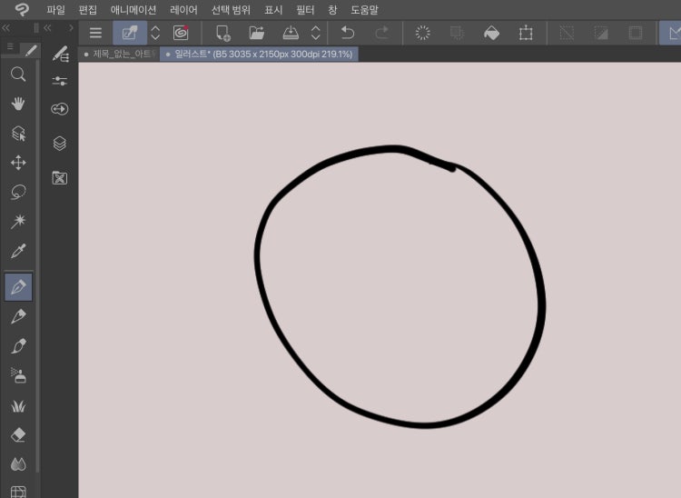Expand palette with right arrow chevron
Screen dimensions: 681x498
click(x=71, y=28)
